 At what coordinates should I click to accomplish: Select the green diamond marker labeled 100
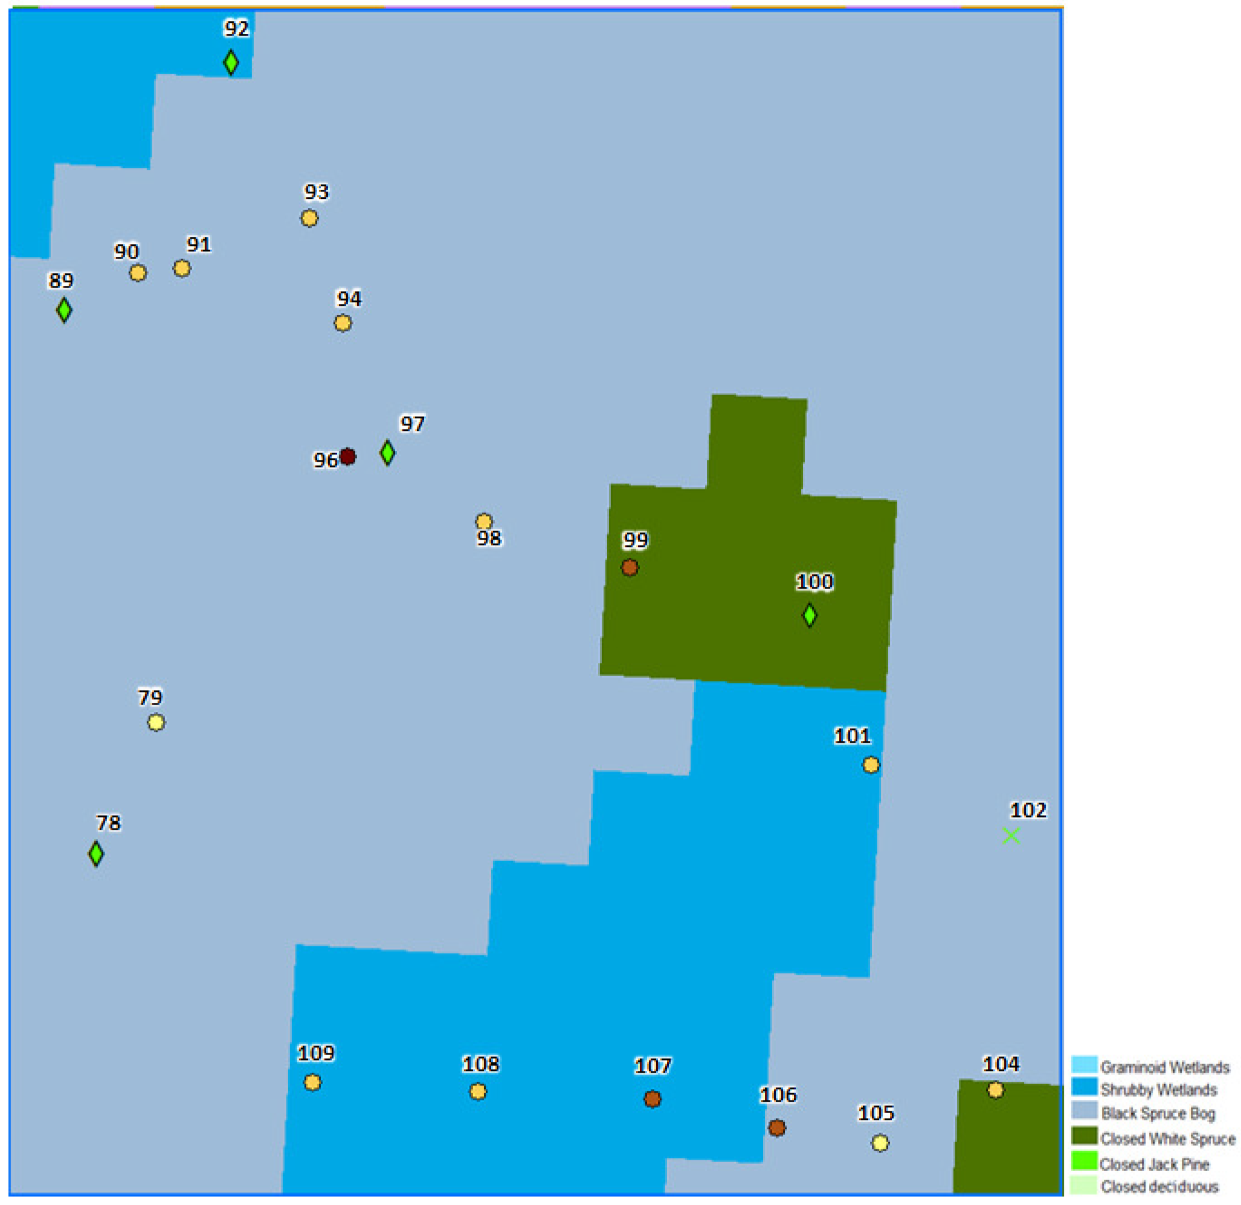click(809, 615)
